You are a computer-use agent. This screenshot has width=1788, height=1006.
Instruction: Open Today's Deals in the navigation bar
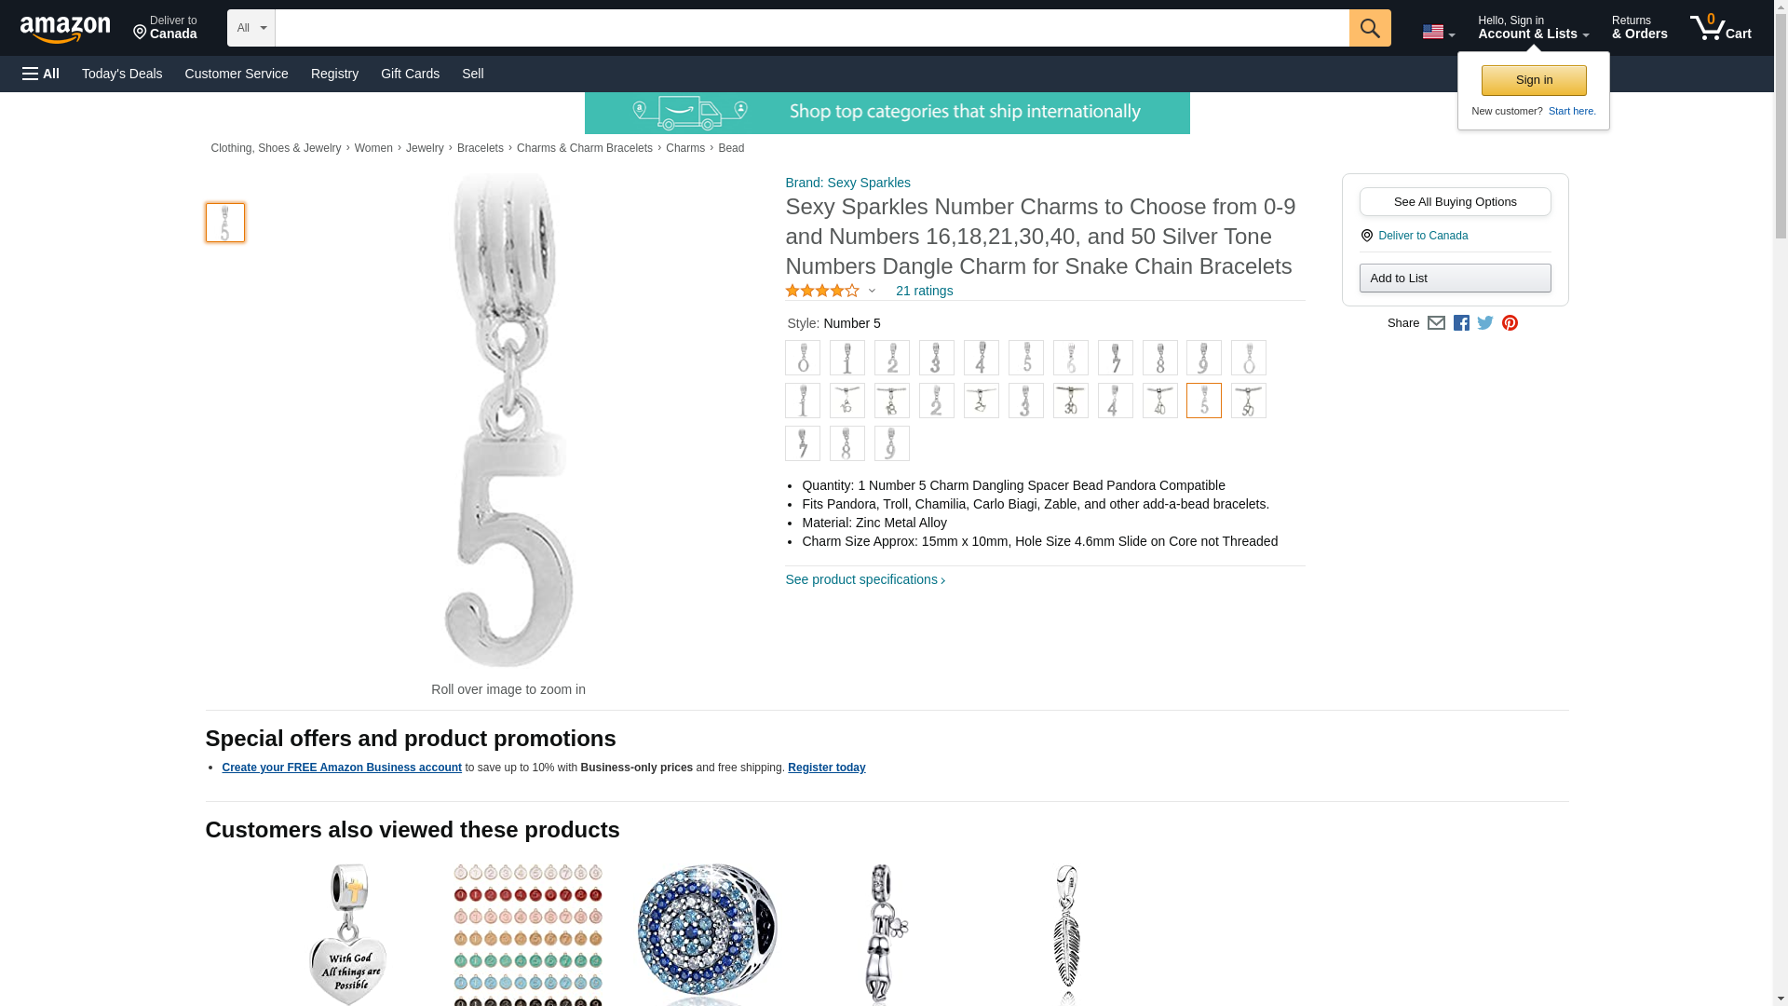tap(122, 74)
